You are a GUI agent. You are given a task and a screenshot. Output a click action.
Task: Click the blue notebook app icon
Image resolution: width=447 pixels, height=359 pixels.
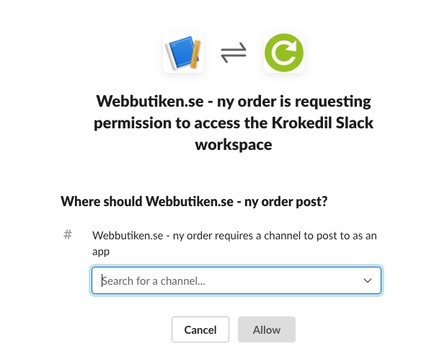coord(183,52)
